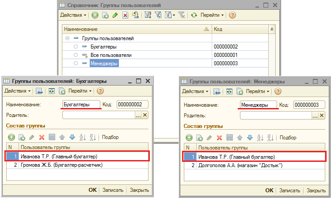
Task: Click pencil Edit icon in Справочник toolbar
Action: pyautogui.click(x=115, y=15)
